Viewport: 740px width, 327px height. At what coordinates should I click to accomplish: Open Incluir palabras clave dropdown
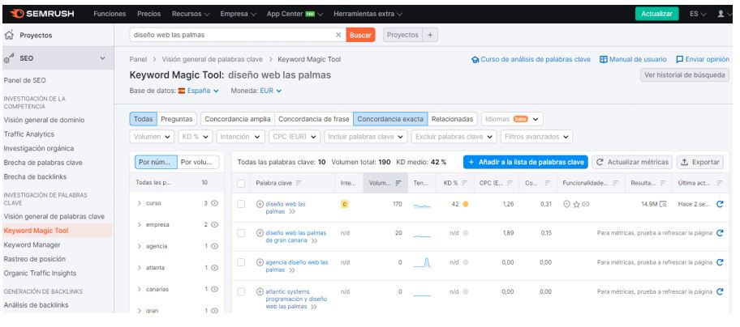point(366,137)
